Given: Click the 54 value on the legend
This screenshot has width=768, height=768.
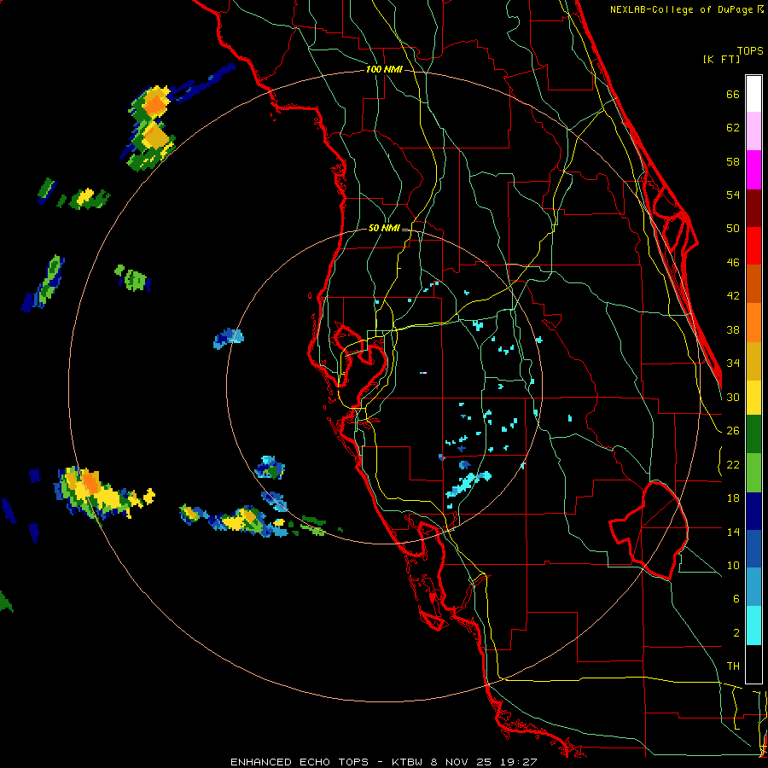Looking at the screenshot, I should pos(733,195).
